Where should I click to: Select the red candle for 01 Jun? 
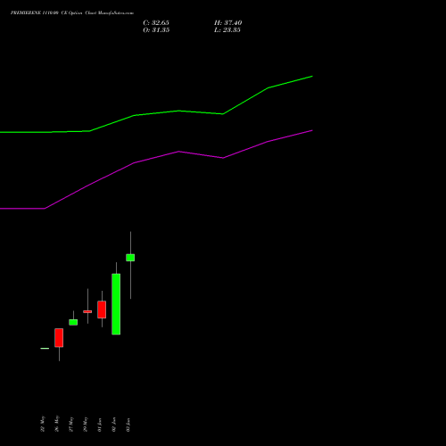click(x=102, y=310)
